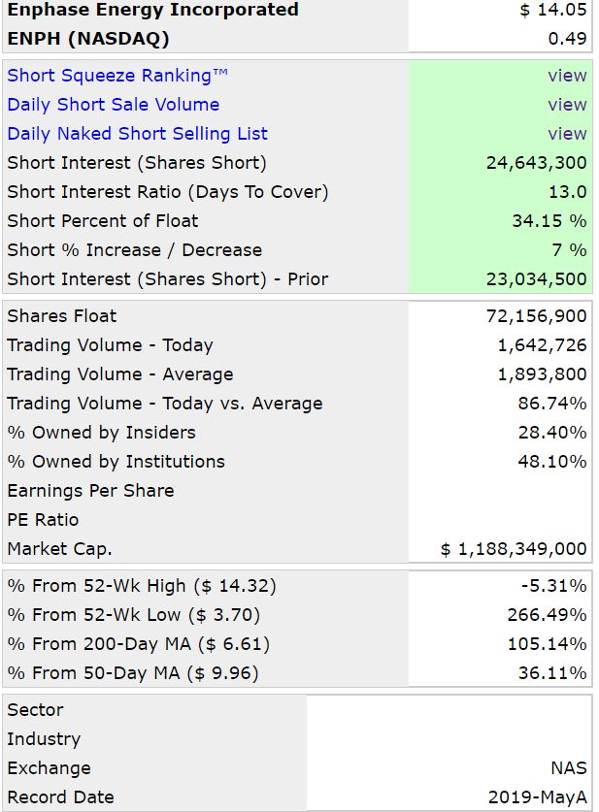Screen dimensions: 599x812
Task: Click the Trading Volume - Today value 1,642,726
Action: [541, 345]
